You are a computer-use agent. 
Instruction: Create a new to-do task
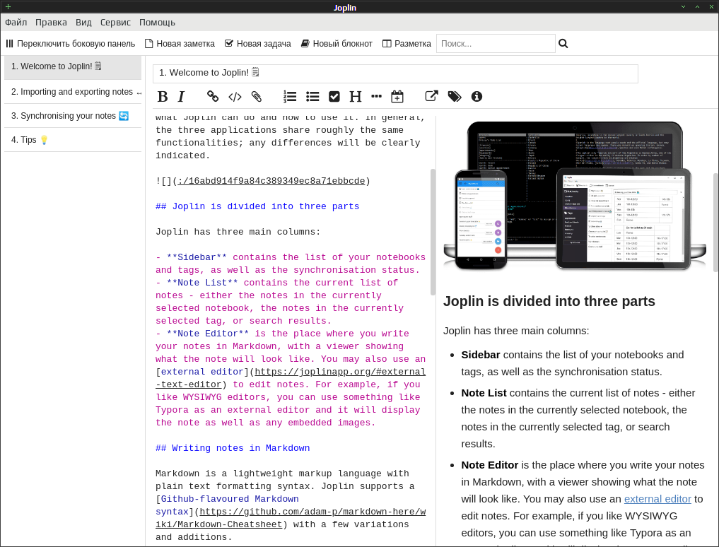click(258, 44)
